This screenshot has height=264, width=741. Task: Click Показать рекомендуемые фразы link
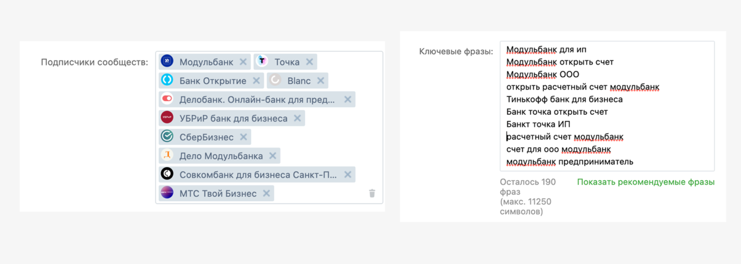pyautogui.click(x=645, y=182)
